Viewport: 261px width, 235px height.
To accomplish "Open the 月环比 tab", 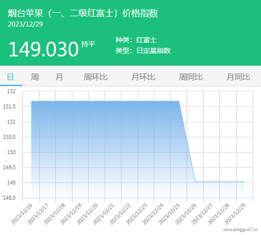I will (143, 77).
